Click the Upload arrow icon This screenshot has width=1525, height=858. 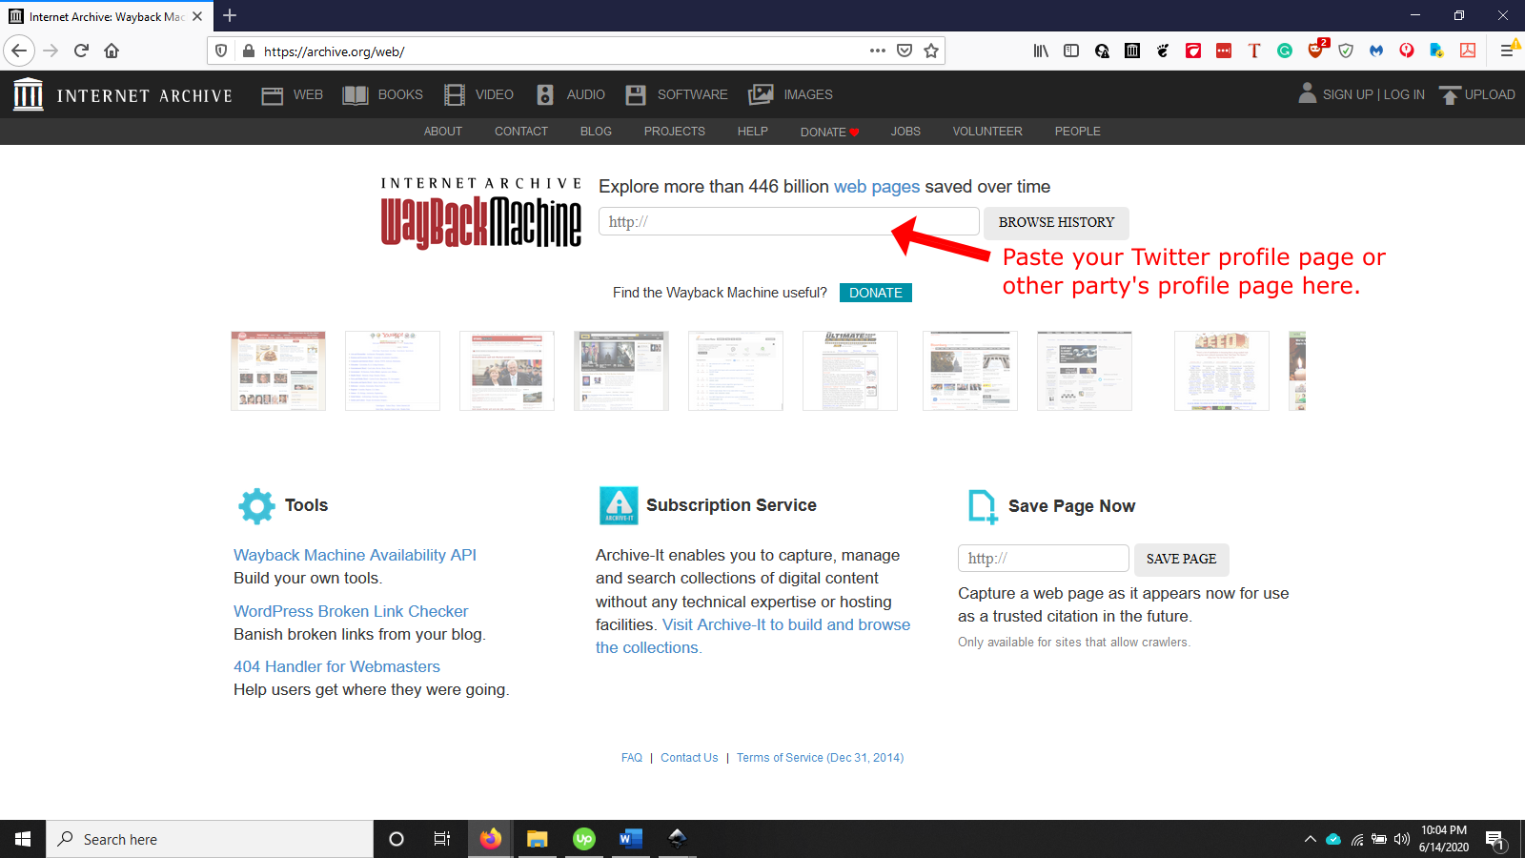pyautogui.click(x=1450, y=95)
